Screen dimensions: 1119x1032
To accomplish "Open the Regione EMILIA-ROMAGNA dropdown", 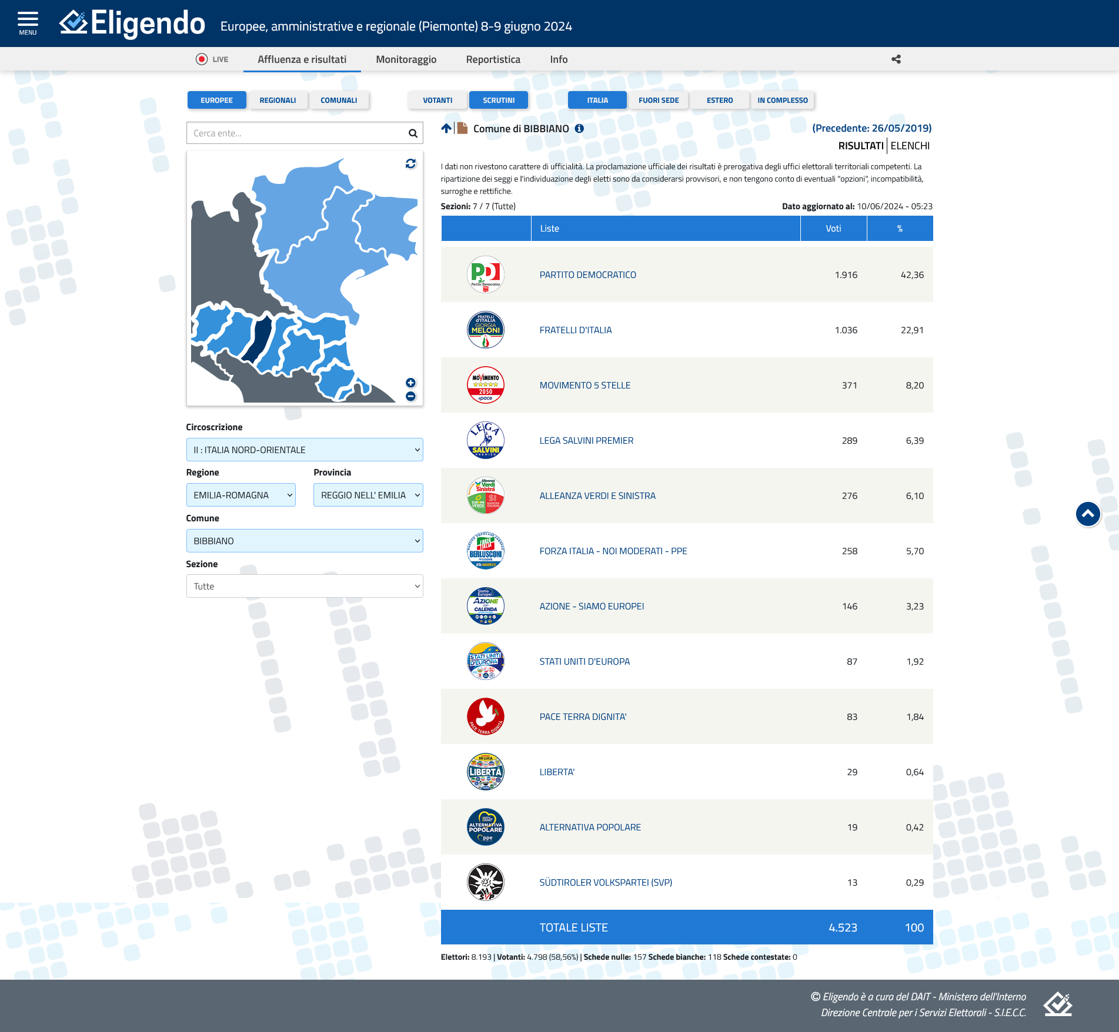I will [x=241, y=495].
